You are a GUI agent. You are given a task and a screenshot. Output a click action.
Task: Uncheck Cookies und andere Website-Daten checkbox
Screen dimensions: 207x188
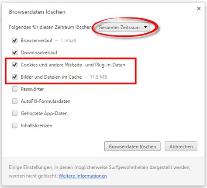15,65
